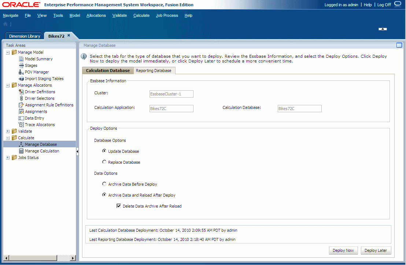Expand the Jobs Status node
Screen dimensions: 406x265
point(8,157)
